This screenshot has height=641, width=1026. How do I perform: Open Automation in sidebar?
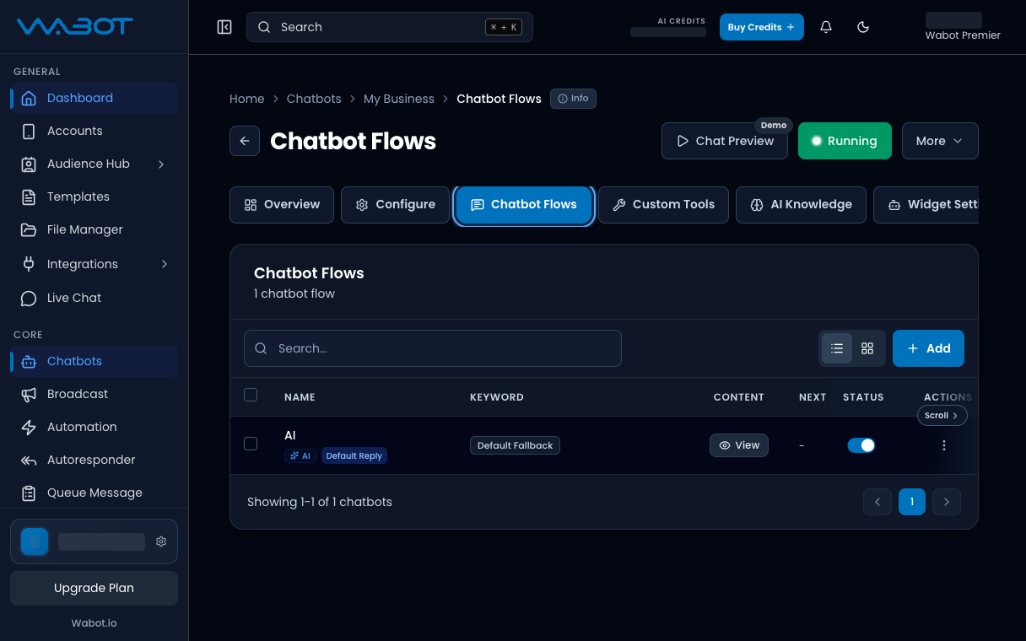click(x=94, y=427)
